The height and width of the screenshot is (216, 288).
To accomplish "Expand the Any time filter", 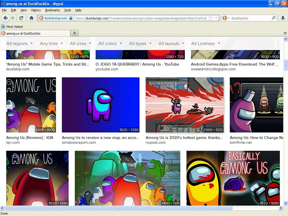I will 51,44.
